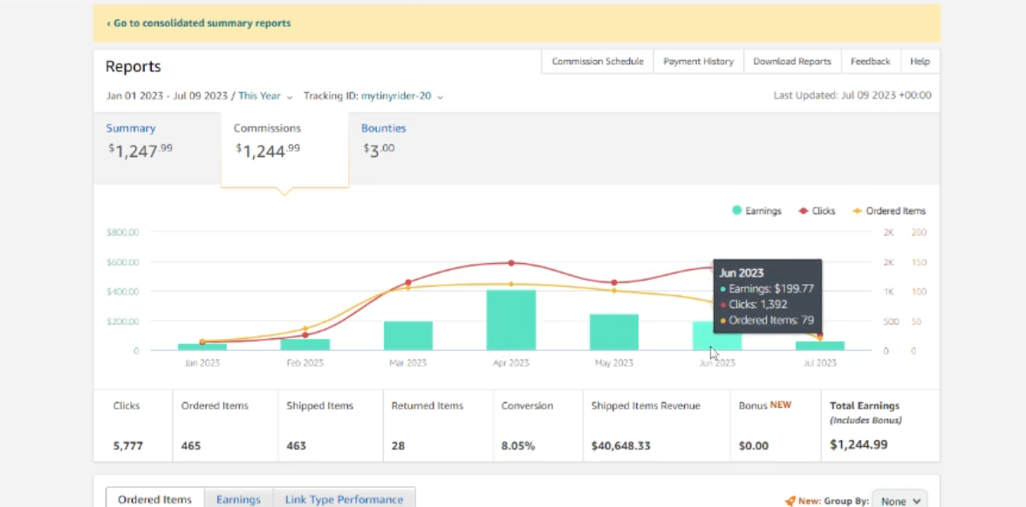The image size is (1026, 507).
Task: Select the Commissions tab
Action: 284,149
